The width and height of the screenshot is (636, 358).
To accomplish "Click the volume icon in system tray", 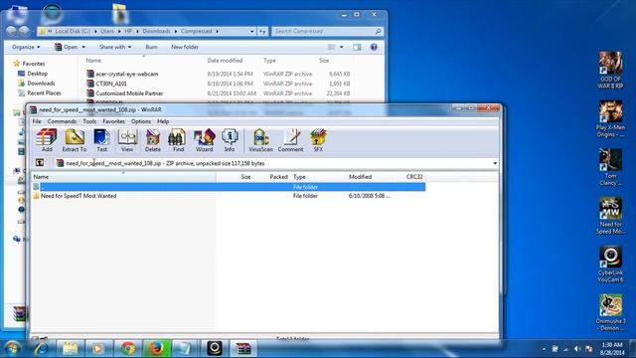I will pos(577,349).
